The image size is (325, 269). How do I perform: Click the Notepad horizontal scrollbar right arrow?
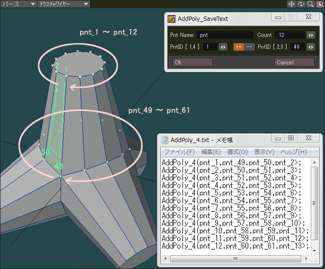(307, 259)
